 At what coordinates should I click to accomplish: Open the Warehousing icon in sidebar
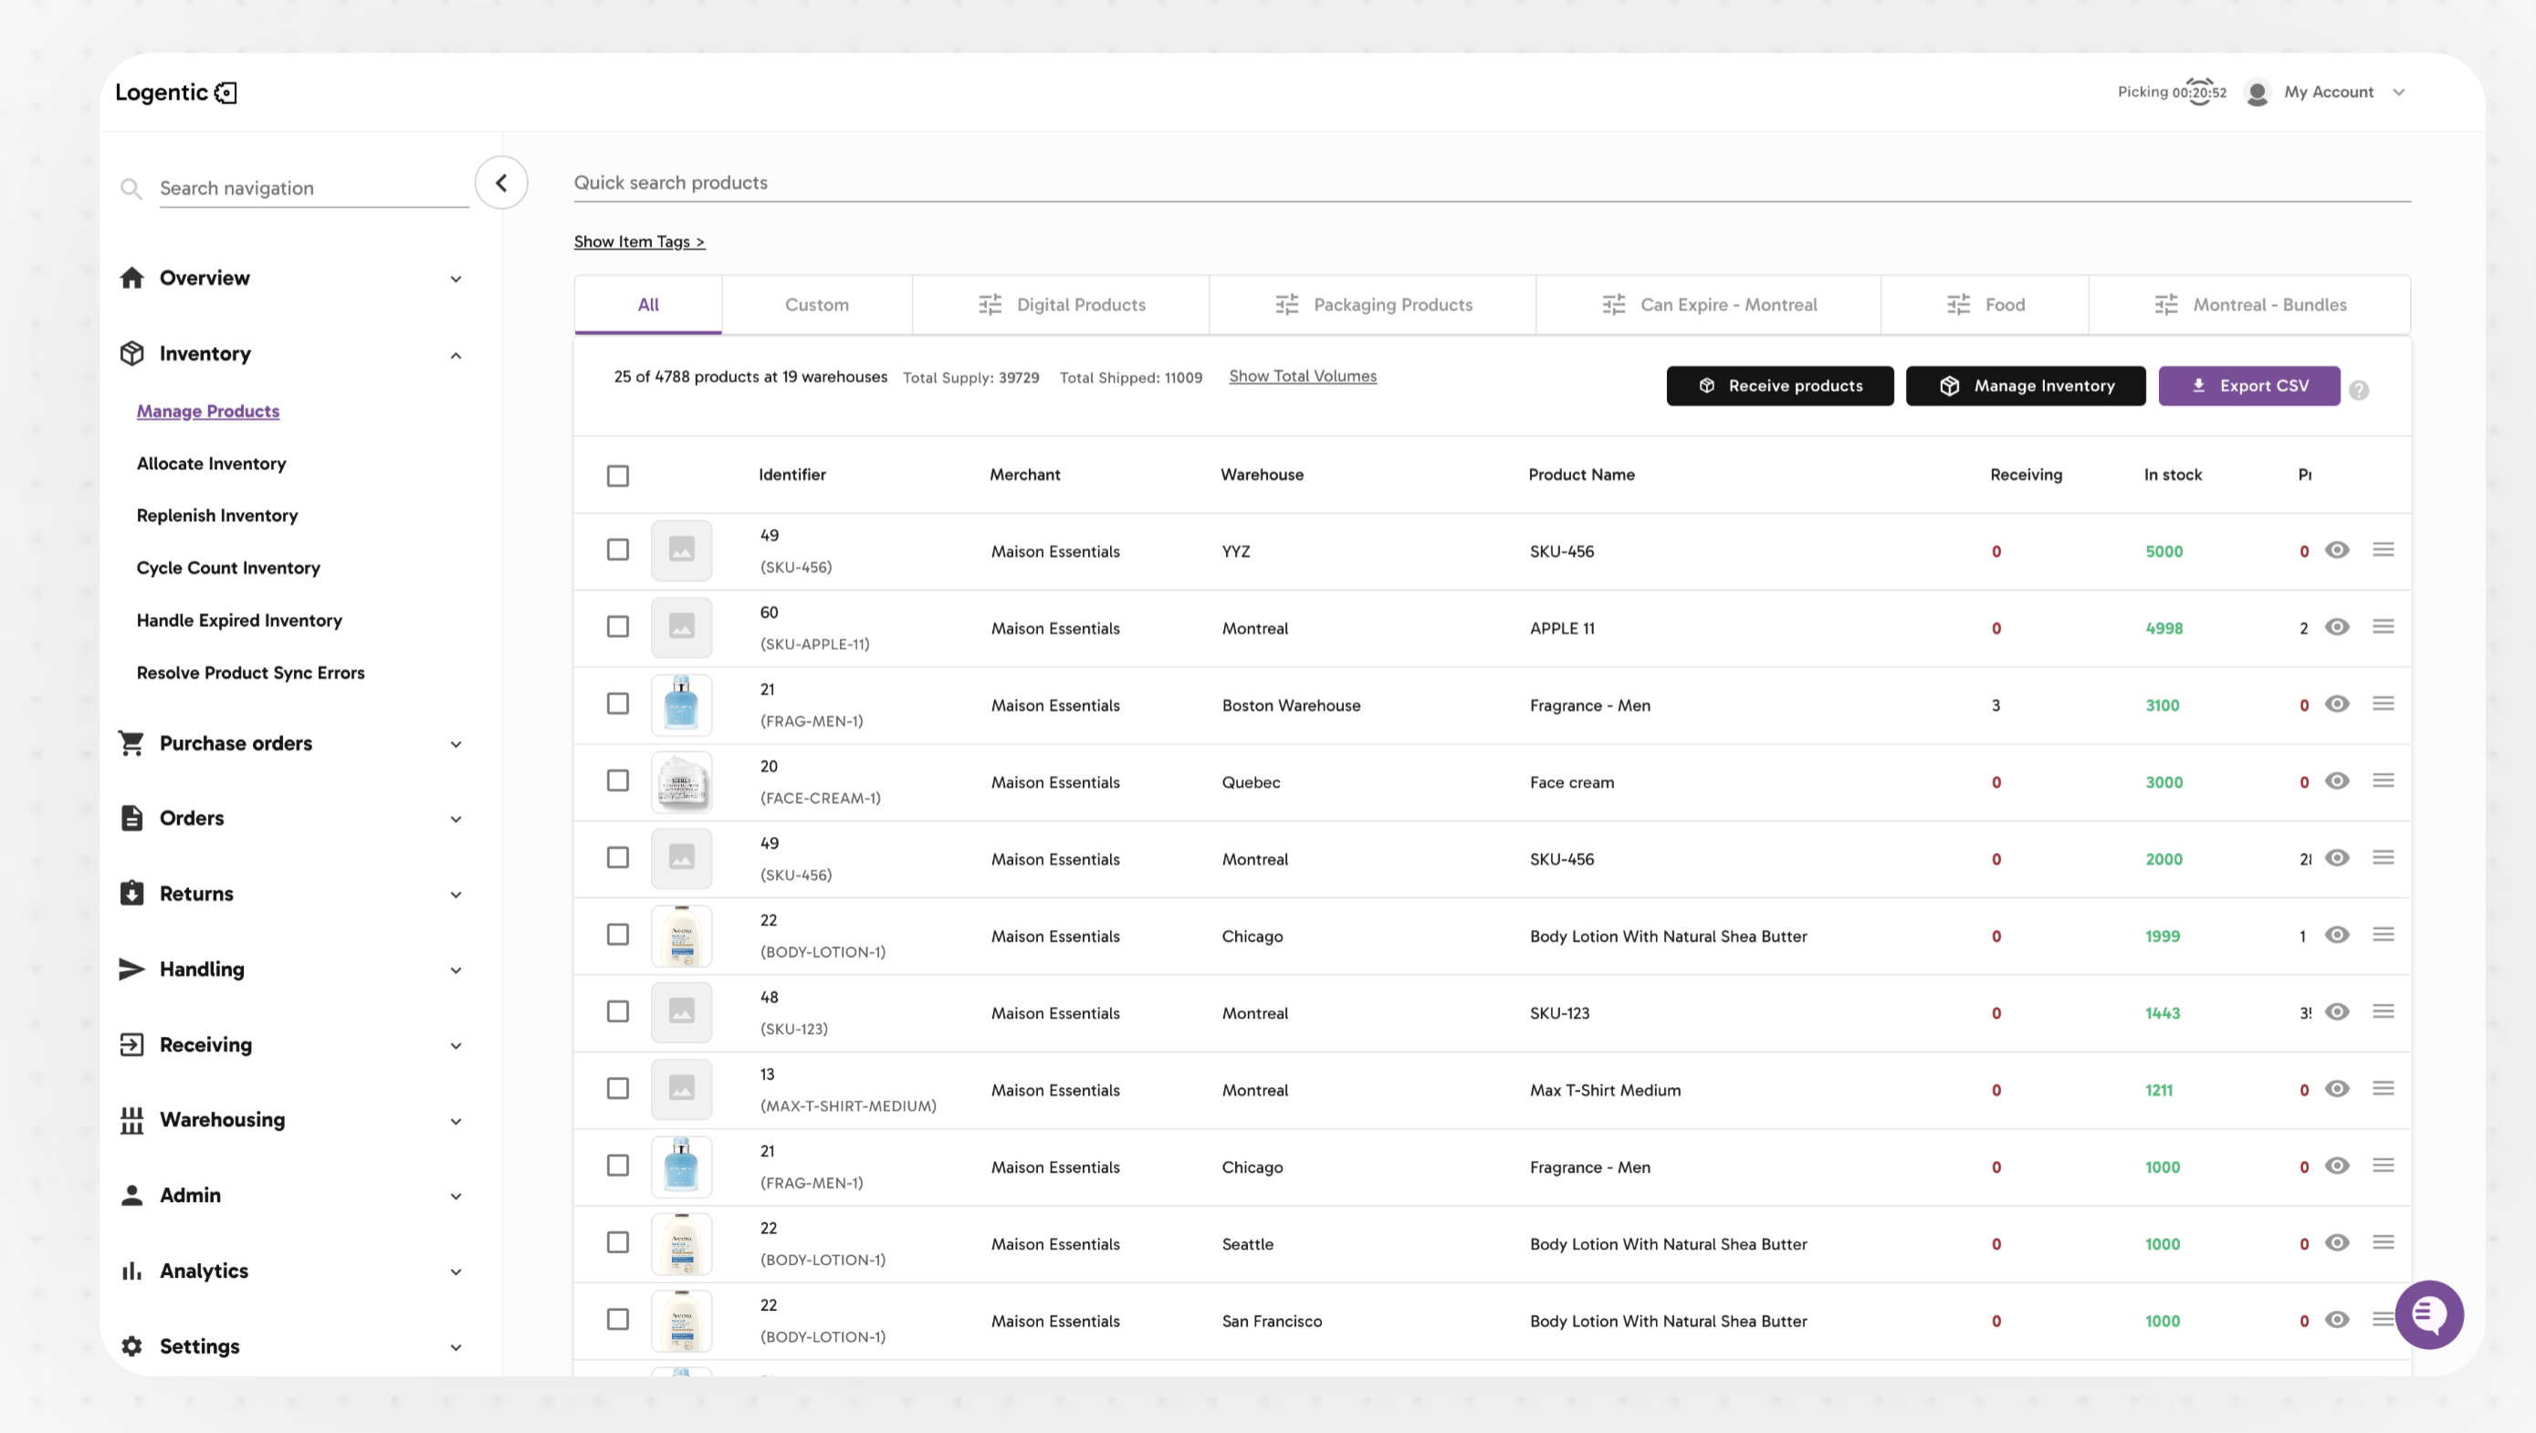(133, 1120)
